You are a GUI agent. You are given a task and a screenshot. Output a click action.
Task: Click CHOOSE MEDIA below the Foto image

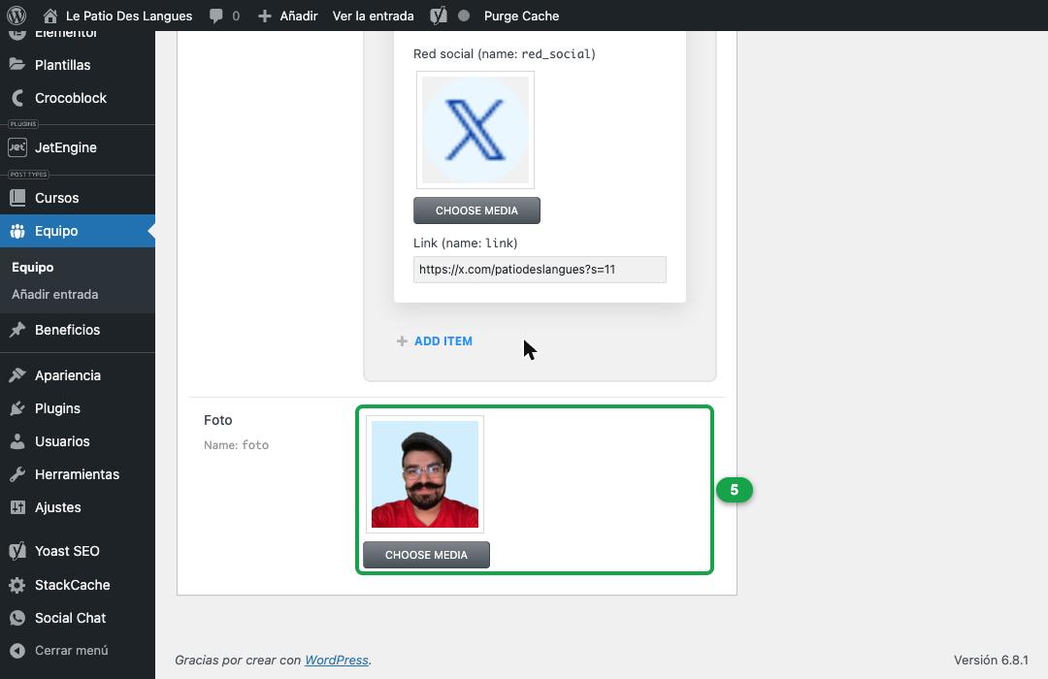tap(426, 555)
